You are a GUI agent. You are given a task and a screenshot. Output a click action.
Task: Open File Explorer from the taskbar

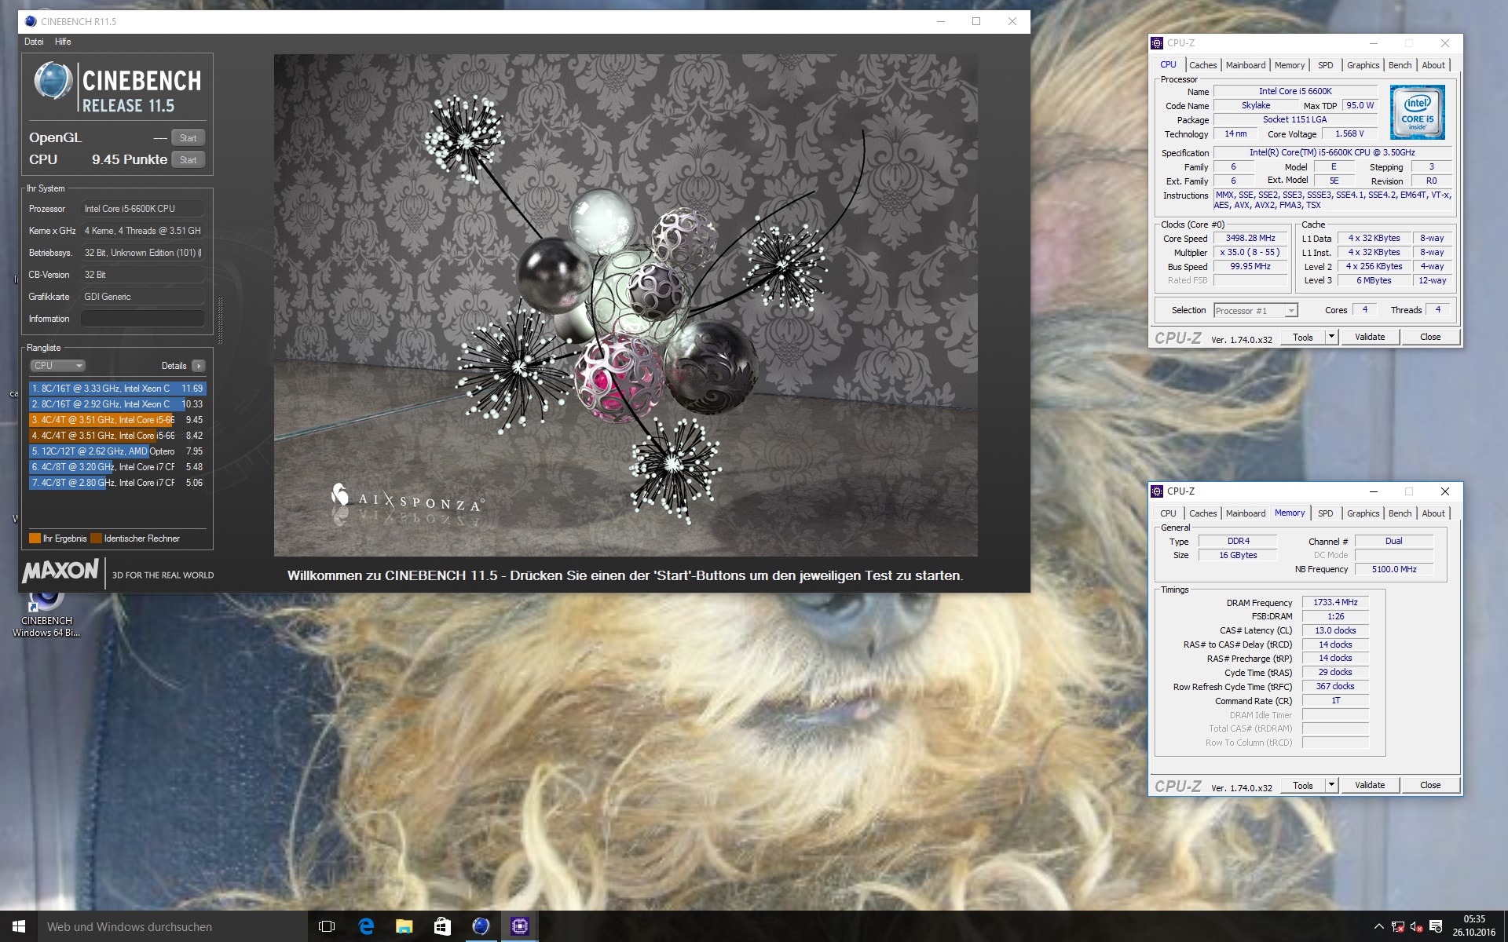tap(404, 926)
